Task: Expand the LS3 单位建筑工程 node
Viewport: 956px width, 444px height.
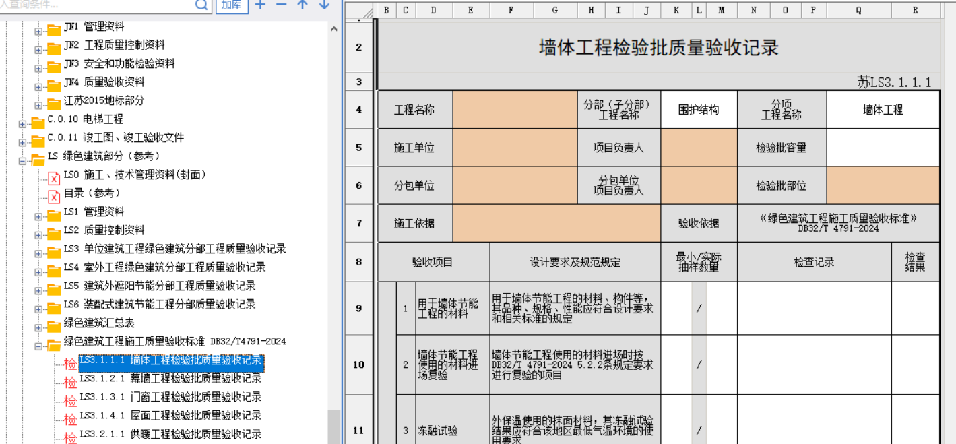Action: point(38,253)
